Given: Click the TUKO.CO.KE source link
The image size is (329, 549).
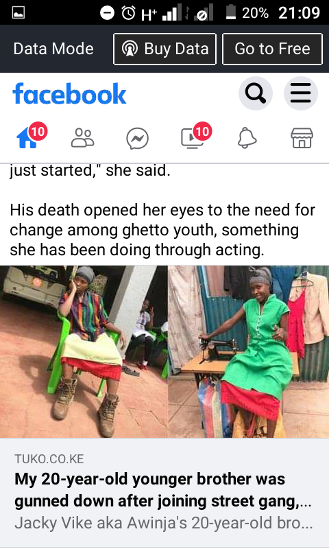Looking at the screenshot, I should [x=49, y=459].
